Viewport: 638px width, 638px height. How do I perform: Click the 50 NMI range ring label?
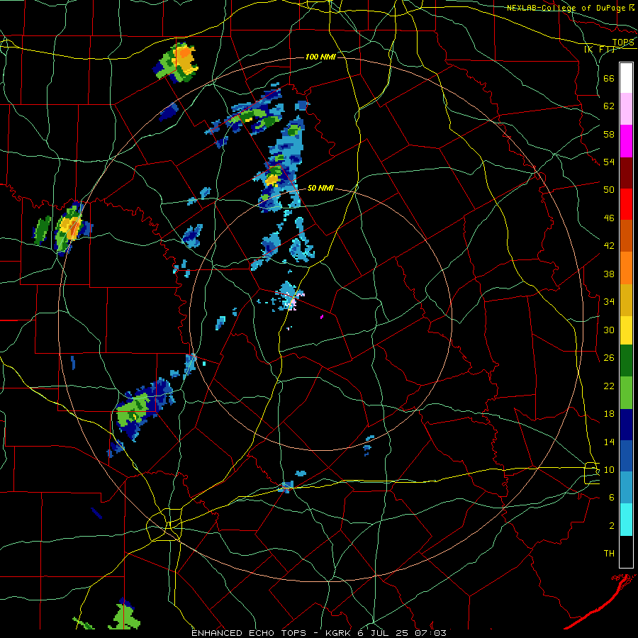pyautogui.click(x=320, y=188)
